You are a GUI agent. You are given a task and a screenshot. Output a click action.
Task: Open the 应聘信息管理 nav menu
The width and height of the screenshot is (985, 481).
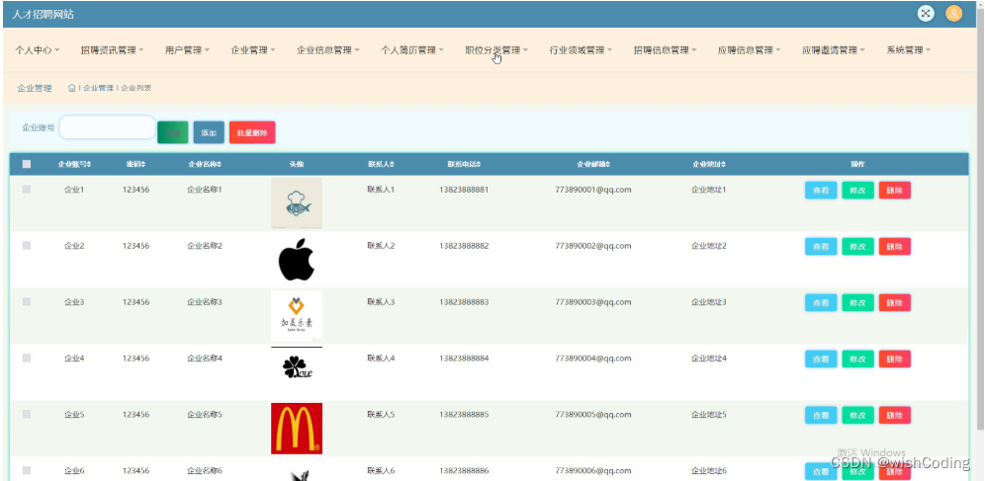(749, 50)
